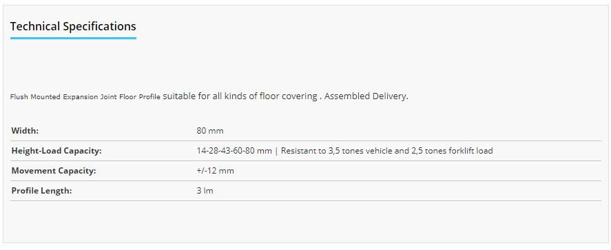Click the 3 lm profile length value
611x250 pixels.
205,191
